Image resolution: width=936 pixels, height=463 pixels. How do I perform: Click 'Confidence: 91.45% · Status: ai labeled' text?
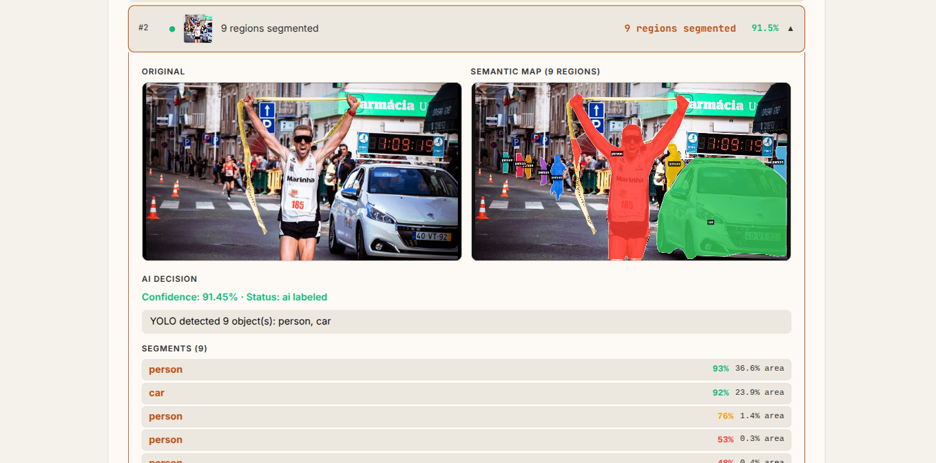234,297
